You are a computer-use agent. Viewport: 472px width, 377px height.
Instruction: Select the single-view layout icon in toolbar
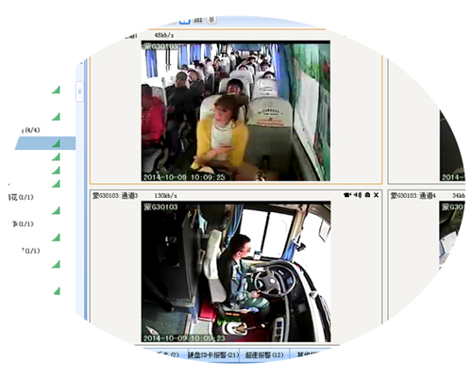(x=185, y=21)
